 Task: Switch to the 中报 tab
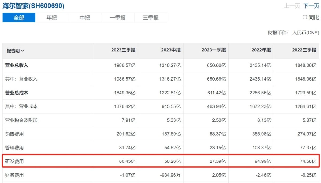[85, 18]
